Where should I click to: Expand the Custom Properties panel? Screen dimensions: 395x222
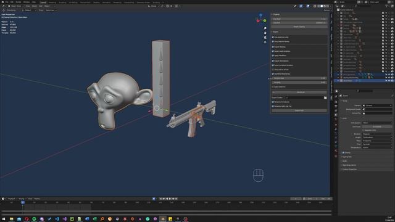click(349, 170)
